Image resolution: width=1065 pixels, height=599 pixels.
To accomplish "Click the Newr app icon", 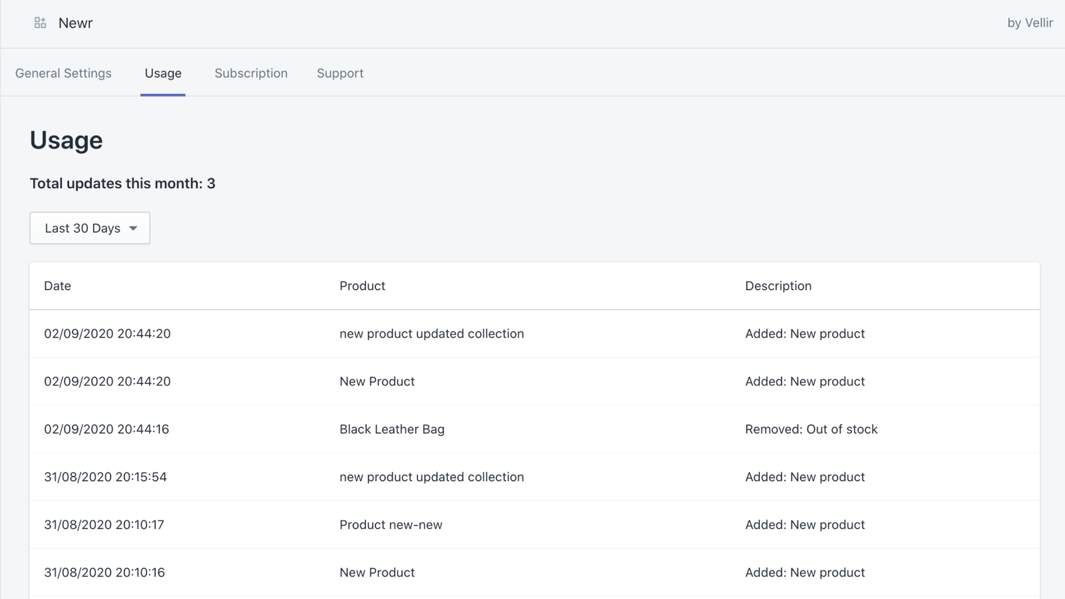I will 39,22.
